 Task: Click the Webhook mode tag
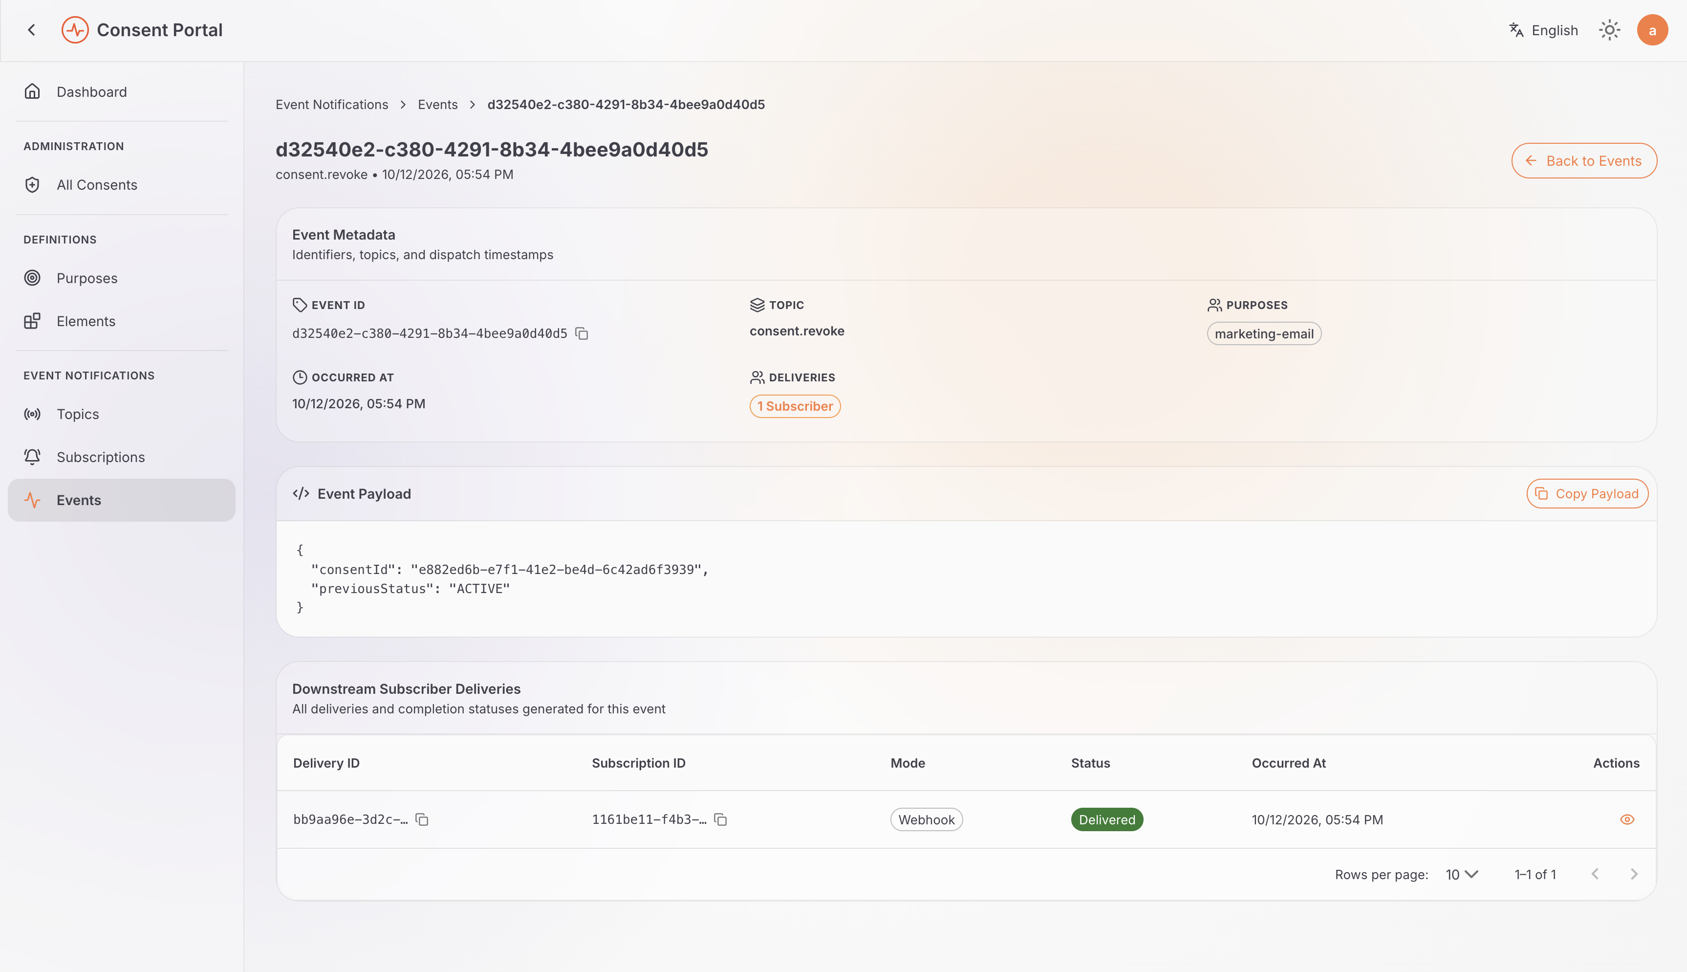point(926,820)
